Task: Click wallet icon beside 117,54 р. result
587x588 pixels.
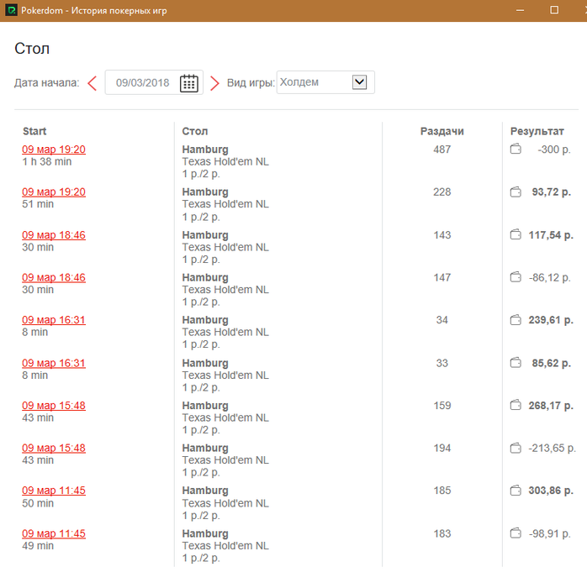Action: coord(516,235)
